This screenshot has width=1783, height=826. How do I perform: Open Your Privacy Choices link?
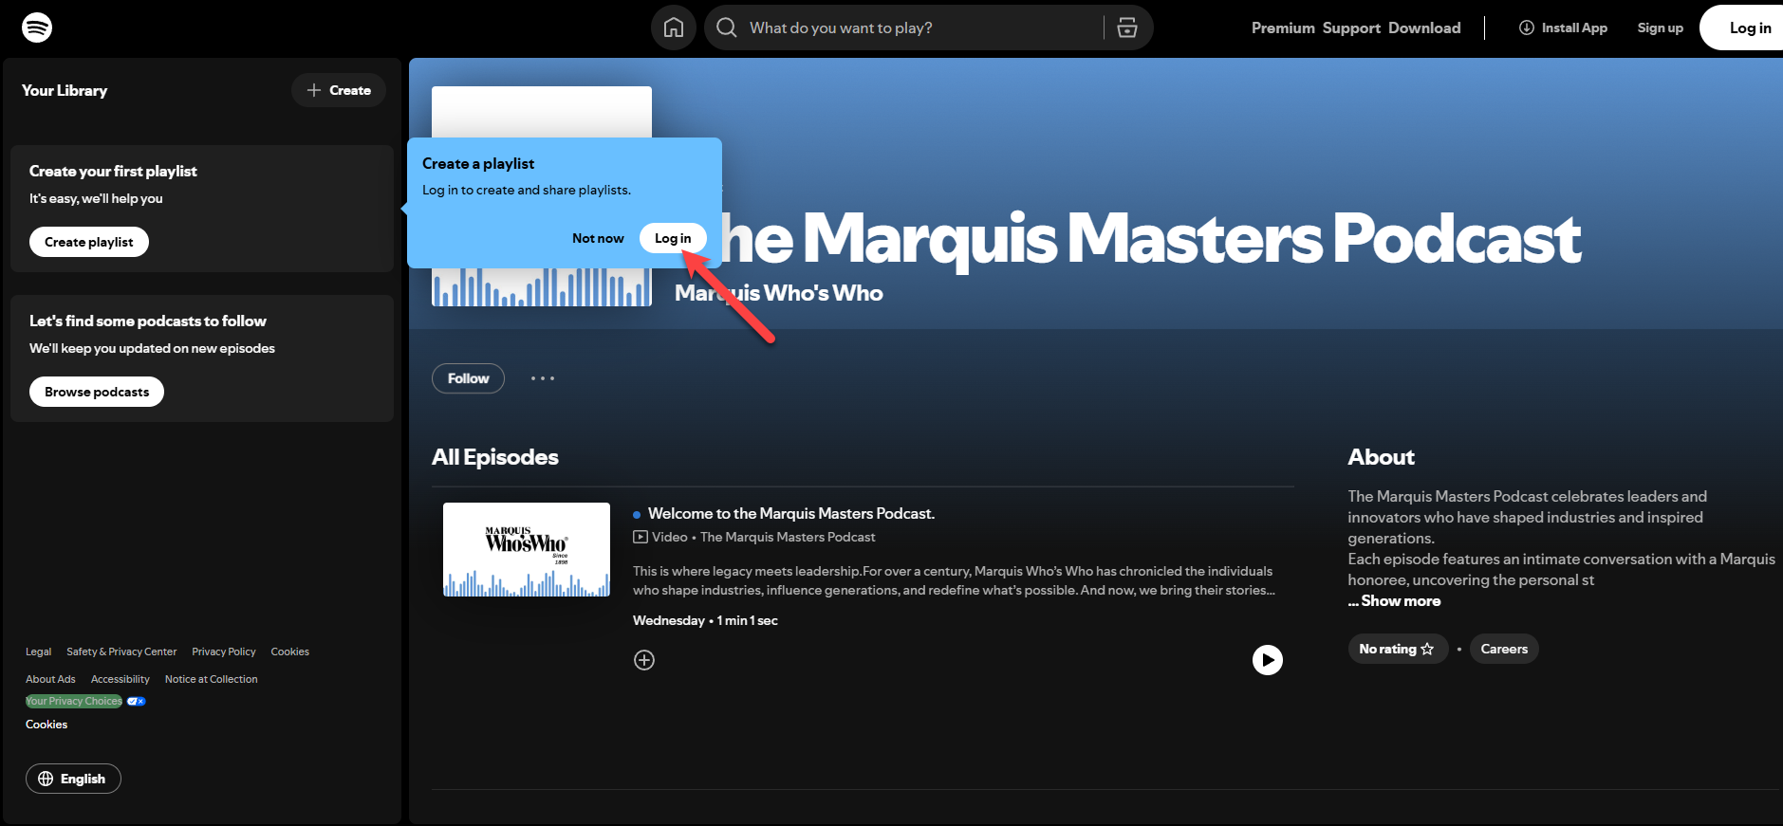[74, 702]
